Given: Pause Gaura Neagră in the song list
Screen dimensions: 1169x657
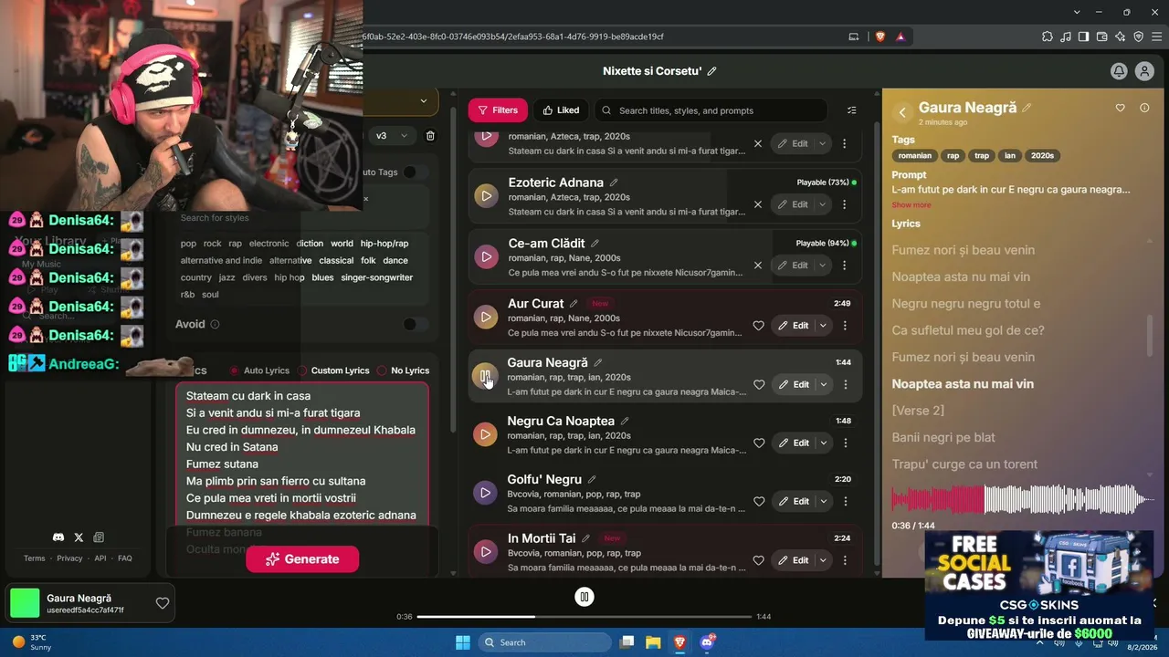Looking at the screenshot, I should 485,376.
